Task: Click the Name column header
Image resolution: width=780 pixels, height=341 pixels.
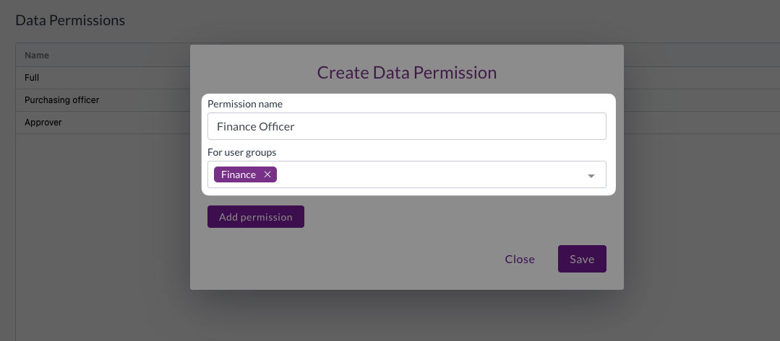Action: coord(37,55)
